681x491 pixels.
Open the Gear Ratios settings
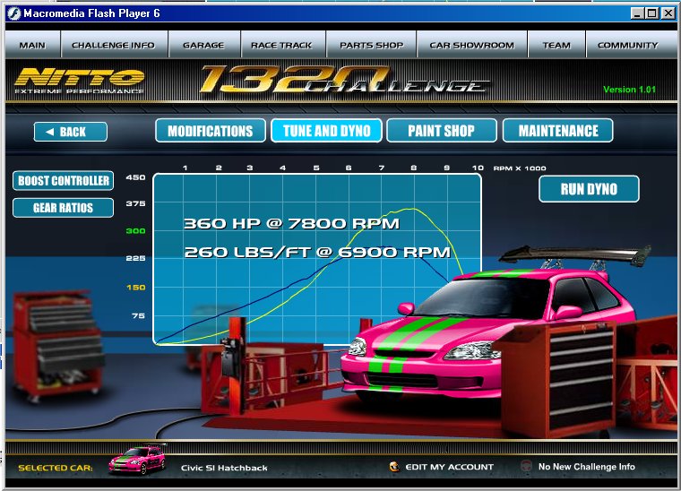pyautogui.click(x=63, y=208)
